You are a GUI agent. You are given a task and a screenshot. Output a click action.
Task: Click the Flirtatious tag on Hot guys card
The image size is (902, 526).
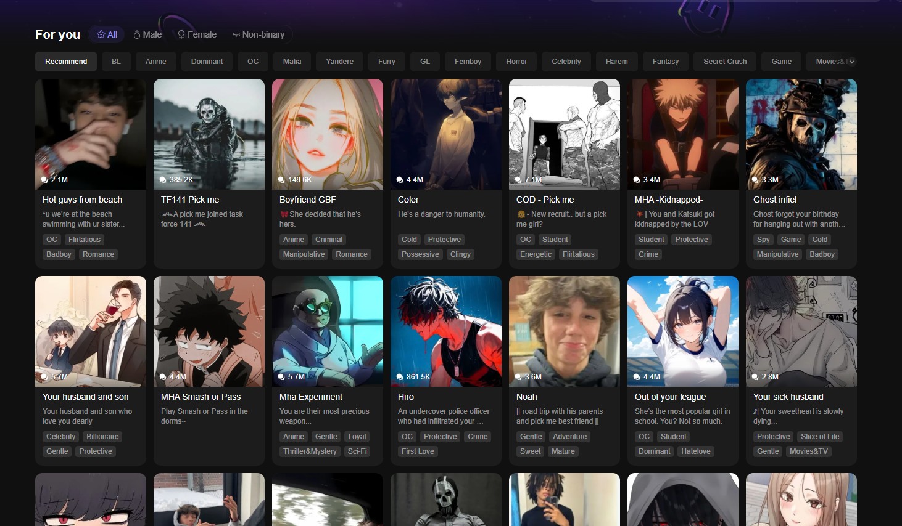[x=85, y=240]
